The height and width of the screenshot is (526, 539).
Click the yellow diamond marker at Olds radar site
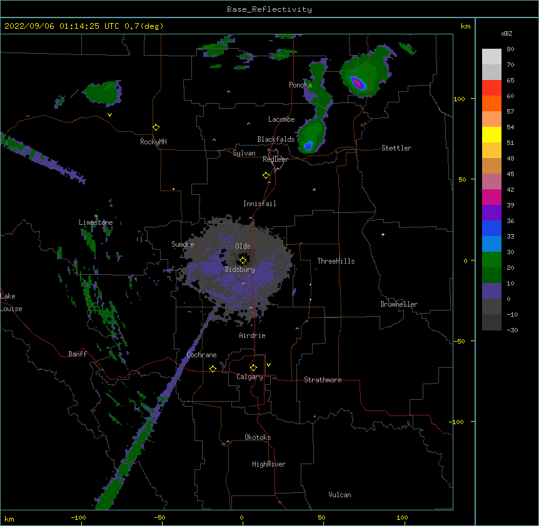243,261
